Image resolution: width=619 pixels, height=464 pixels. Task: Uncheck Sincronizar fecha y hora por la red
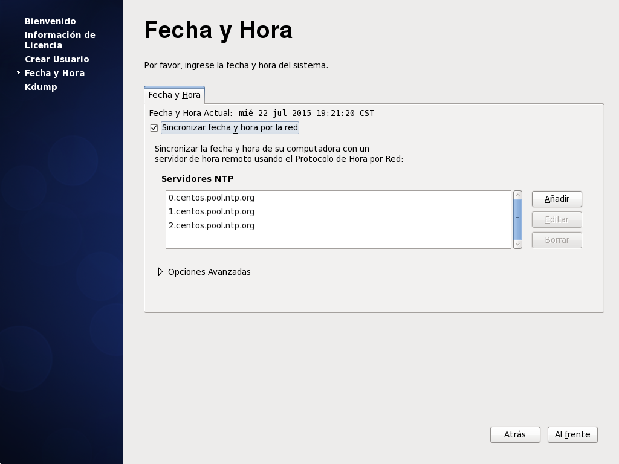click(154, 128)
